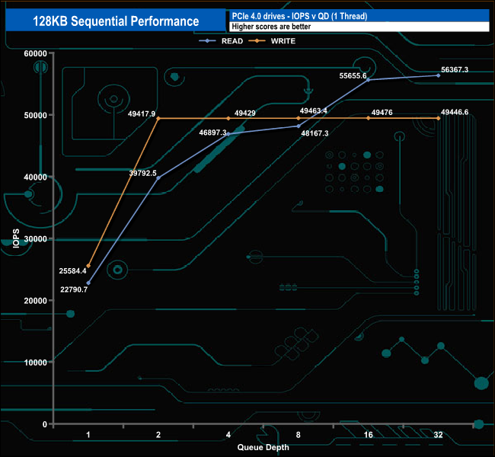The height and width of the screenshot is (457, 495).
Task: Click the x-axis label 32
Action: point(439,435)
